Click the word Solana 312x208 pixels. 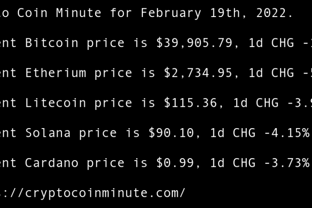pos(48,133)
